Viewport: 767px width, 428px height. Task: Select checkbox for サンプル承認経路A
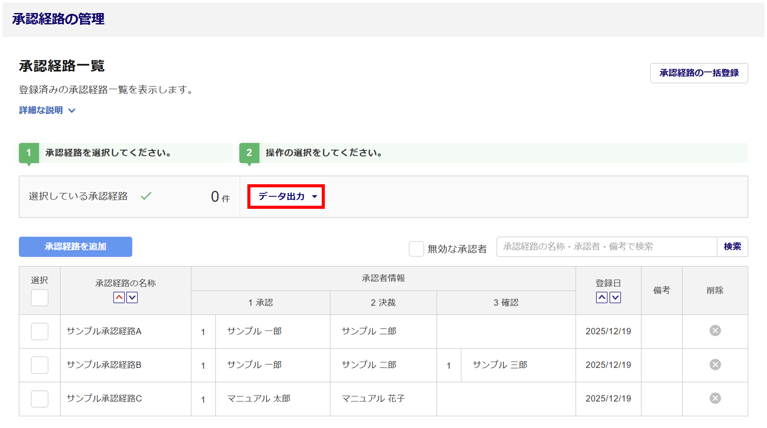click(x=40, y=331)
